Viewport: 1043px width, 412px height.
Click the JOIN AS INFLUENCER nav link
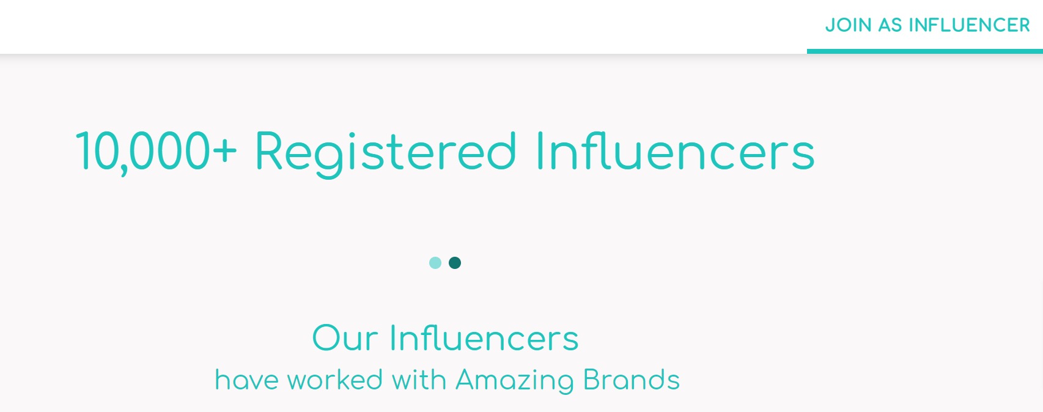[927, 25]
